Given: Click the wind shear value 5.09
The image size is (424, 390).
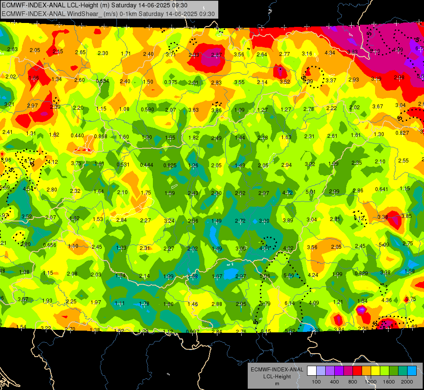Looking at the screenshot, I should click(x=384, y=245).
